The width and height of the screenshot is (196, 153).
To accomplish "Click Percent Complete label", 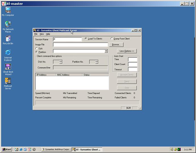I will coord(43,98).
